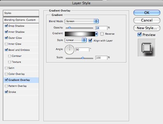Click the Opacity value field
Viewport: 163px width, 124px height.
tap(101, 28)
